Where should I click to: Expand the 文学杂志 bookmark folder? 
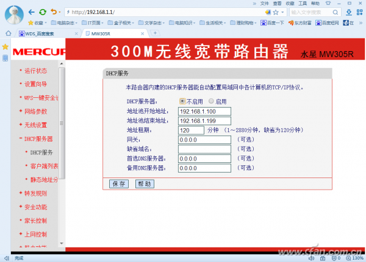(151, 23)
